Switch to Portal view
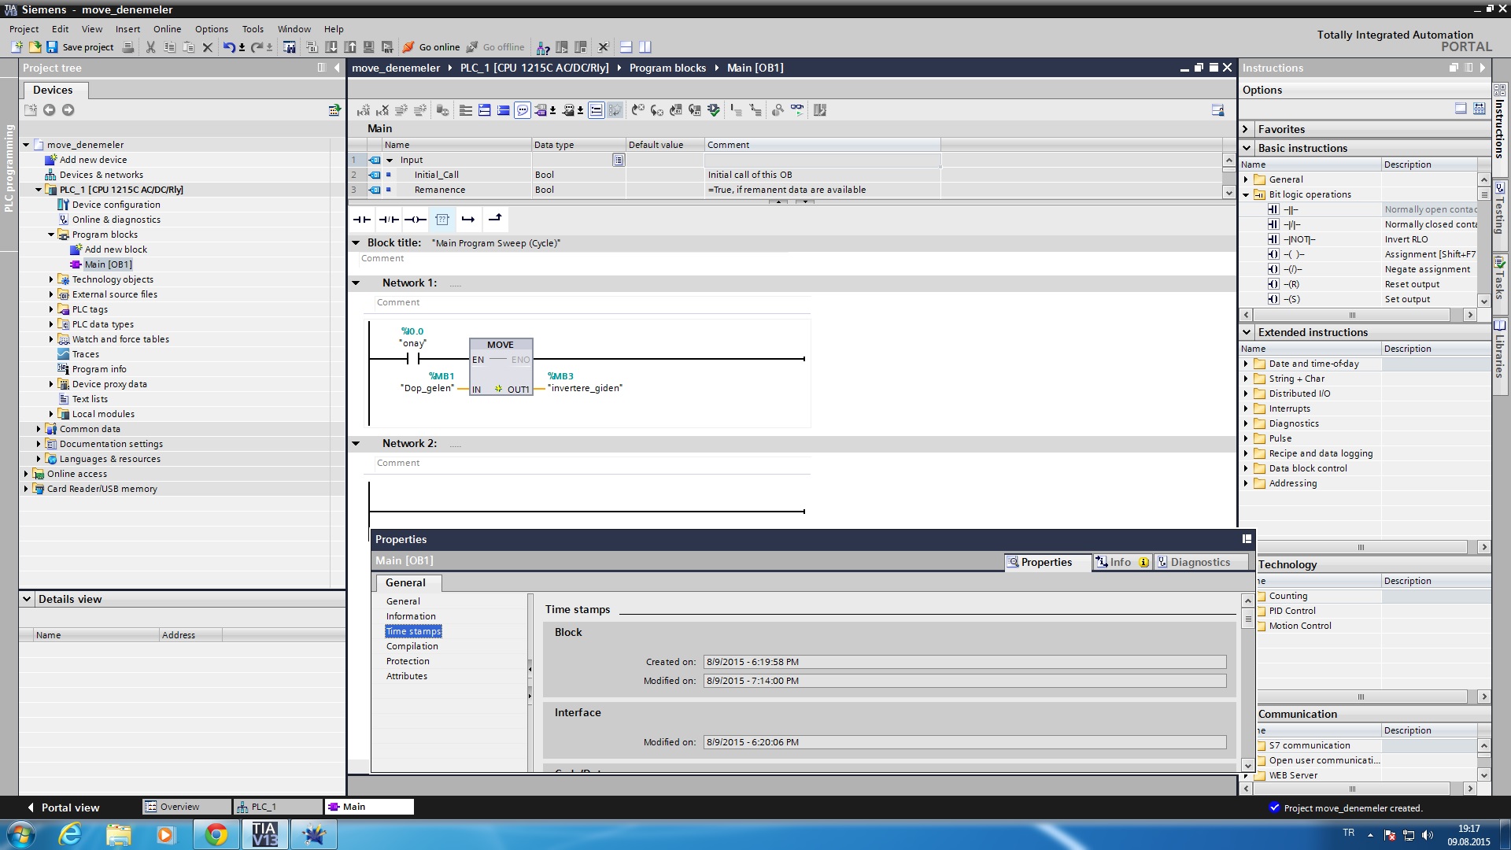The height and width of the screenshot is (850, 1511). click(63, 807)
